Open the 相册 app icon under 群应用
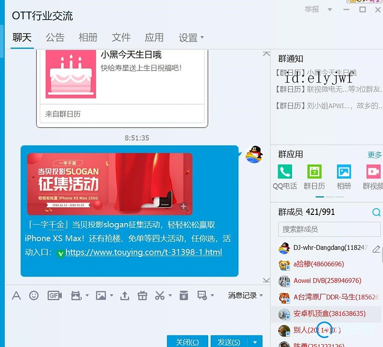This screenshot has height=347, width=383. click(x=344, y=171)
